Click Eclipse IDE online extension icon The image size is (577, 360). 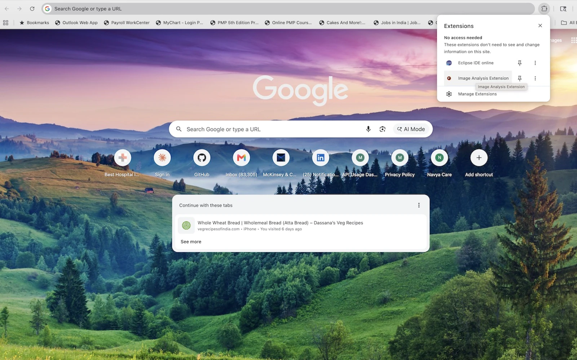pos(449,63)
